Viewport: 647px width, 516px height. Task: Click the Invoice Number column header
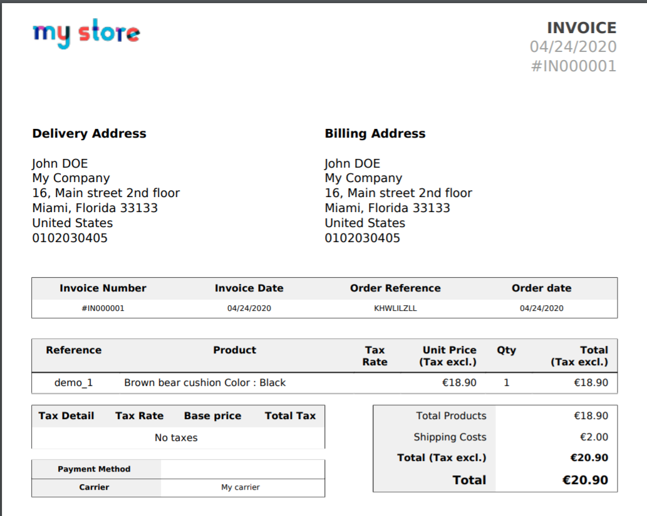[x=103, y=288]
